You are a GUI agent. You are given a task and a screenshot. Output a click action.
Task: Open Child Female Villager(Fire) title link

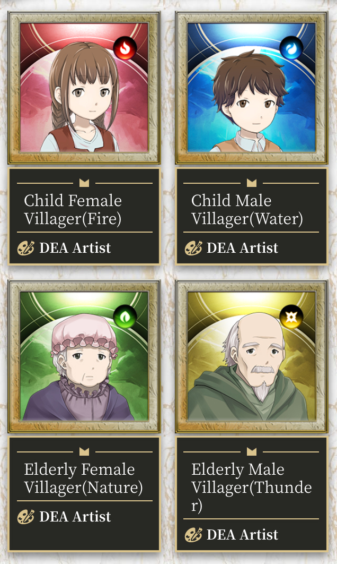click(73, 210)
